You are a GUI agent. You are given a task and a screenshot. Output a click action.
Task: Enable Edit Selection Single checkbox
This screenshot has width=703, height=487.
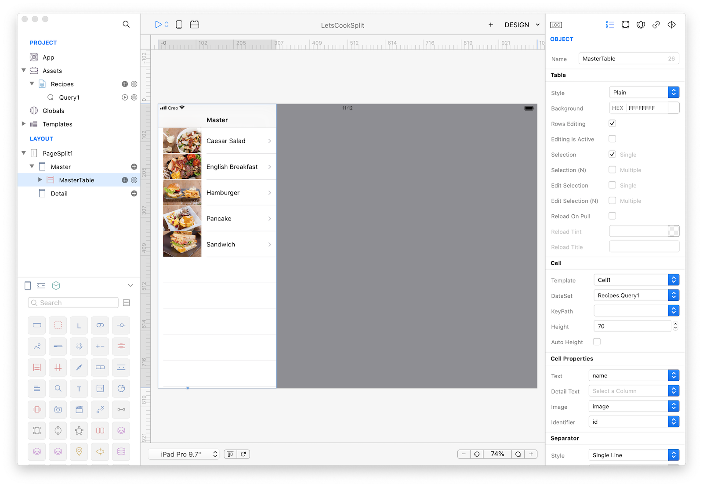(x=612, y=185)
